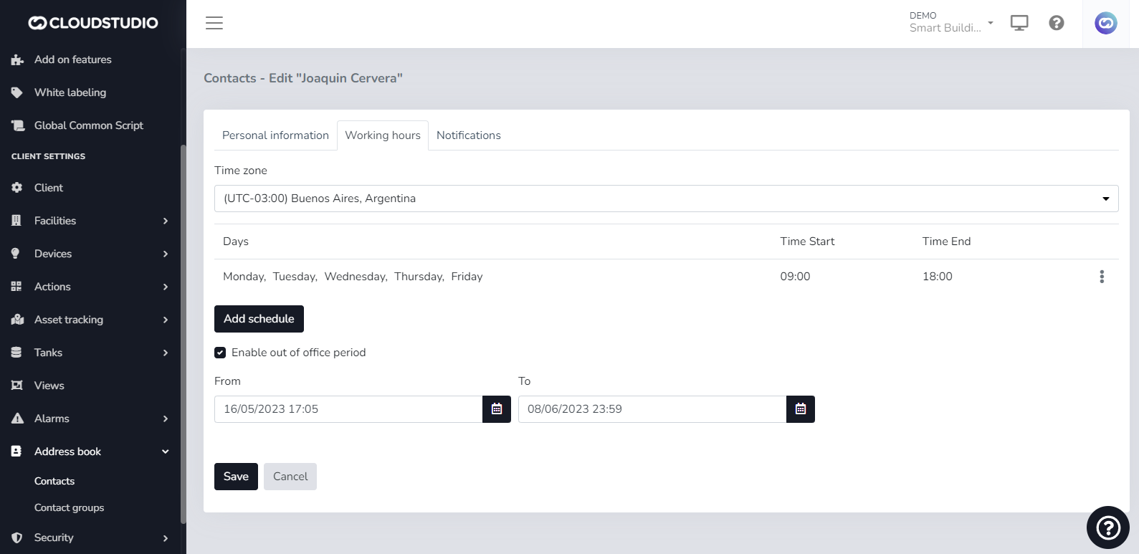
Task: Open the Time zone dropdown
Action: tap(666, 199)
